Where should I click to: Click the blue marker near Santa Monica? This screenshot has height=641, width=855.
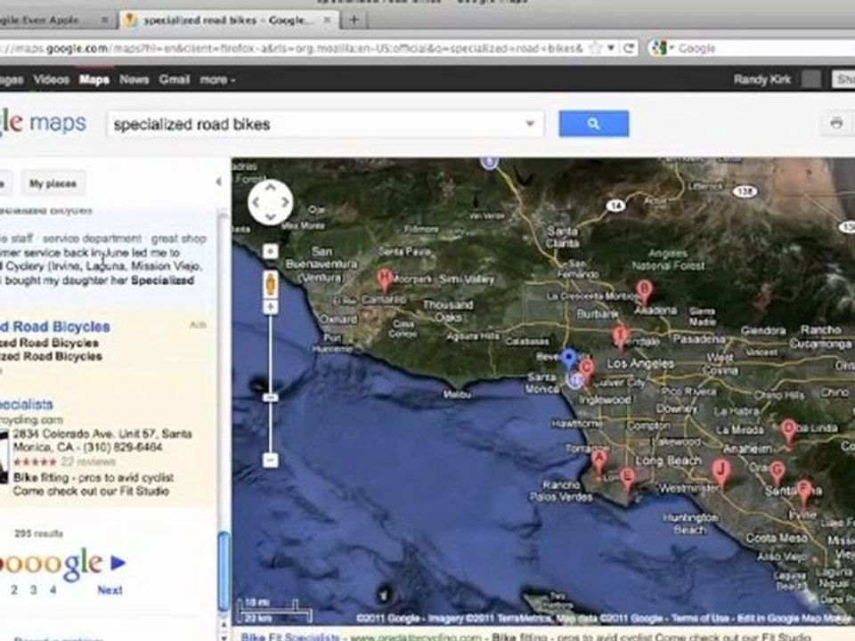[x=569, y=360]
